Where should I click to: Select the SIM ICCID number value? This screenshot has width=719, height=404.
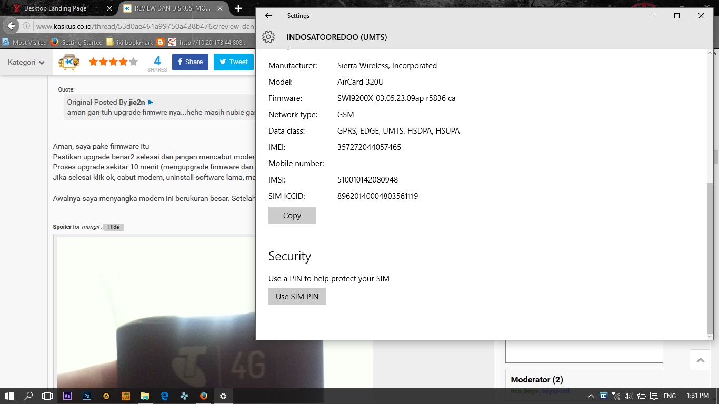click(377, 196)
